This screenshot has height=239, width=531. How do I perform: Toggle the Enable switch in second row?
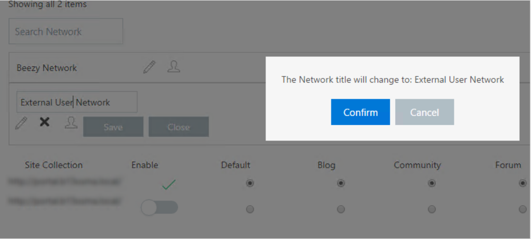[x=160, y=208]
